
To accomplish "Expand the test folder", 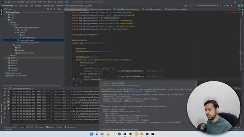I will pyautogui.click(x=9, y=55).
